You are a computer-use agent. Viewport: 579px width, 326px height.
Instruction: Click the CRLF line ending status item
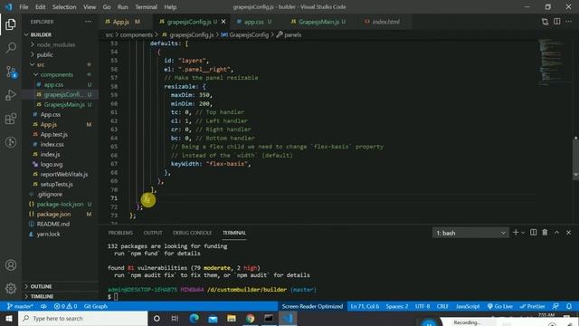[442, 306]
